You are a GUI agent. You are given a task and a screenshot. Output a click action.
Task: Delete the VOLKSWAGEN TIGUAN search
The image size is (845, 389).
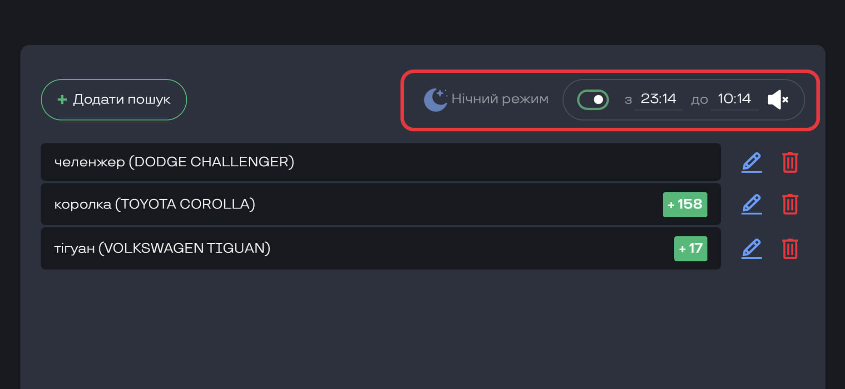[x=790, y=249]
